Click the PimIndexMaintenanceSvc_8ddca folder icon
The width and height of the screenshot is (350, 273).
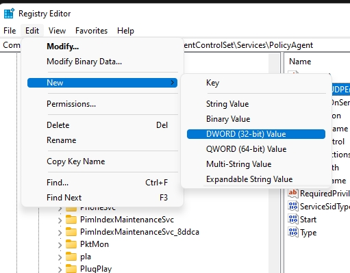click(x=71, y=232)
